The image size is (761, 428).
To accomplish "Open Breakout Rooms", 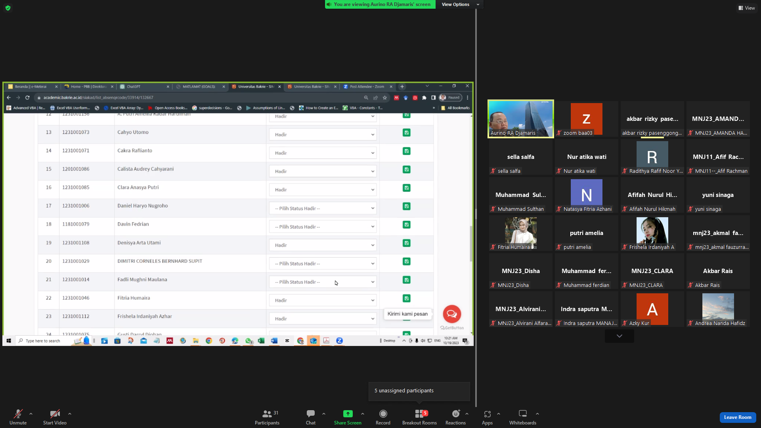I will click(419, 417).
